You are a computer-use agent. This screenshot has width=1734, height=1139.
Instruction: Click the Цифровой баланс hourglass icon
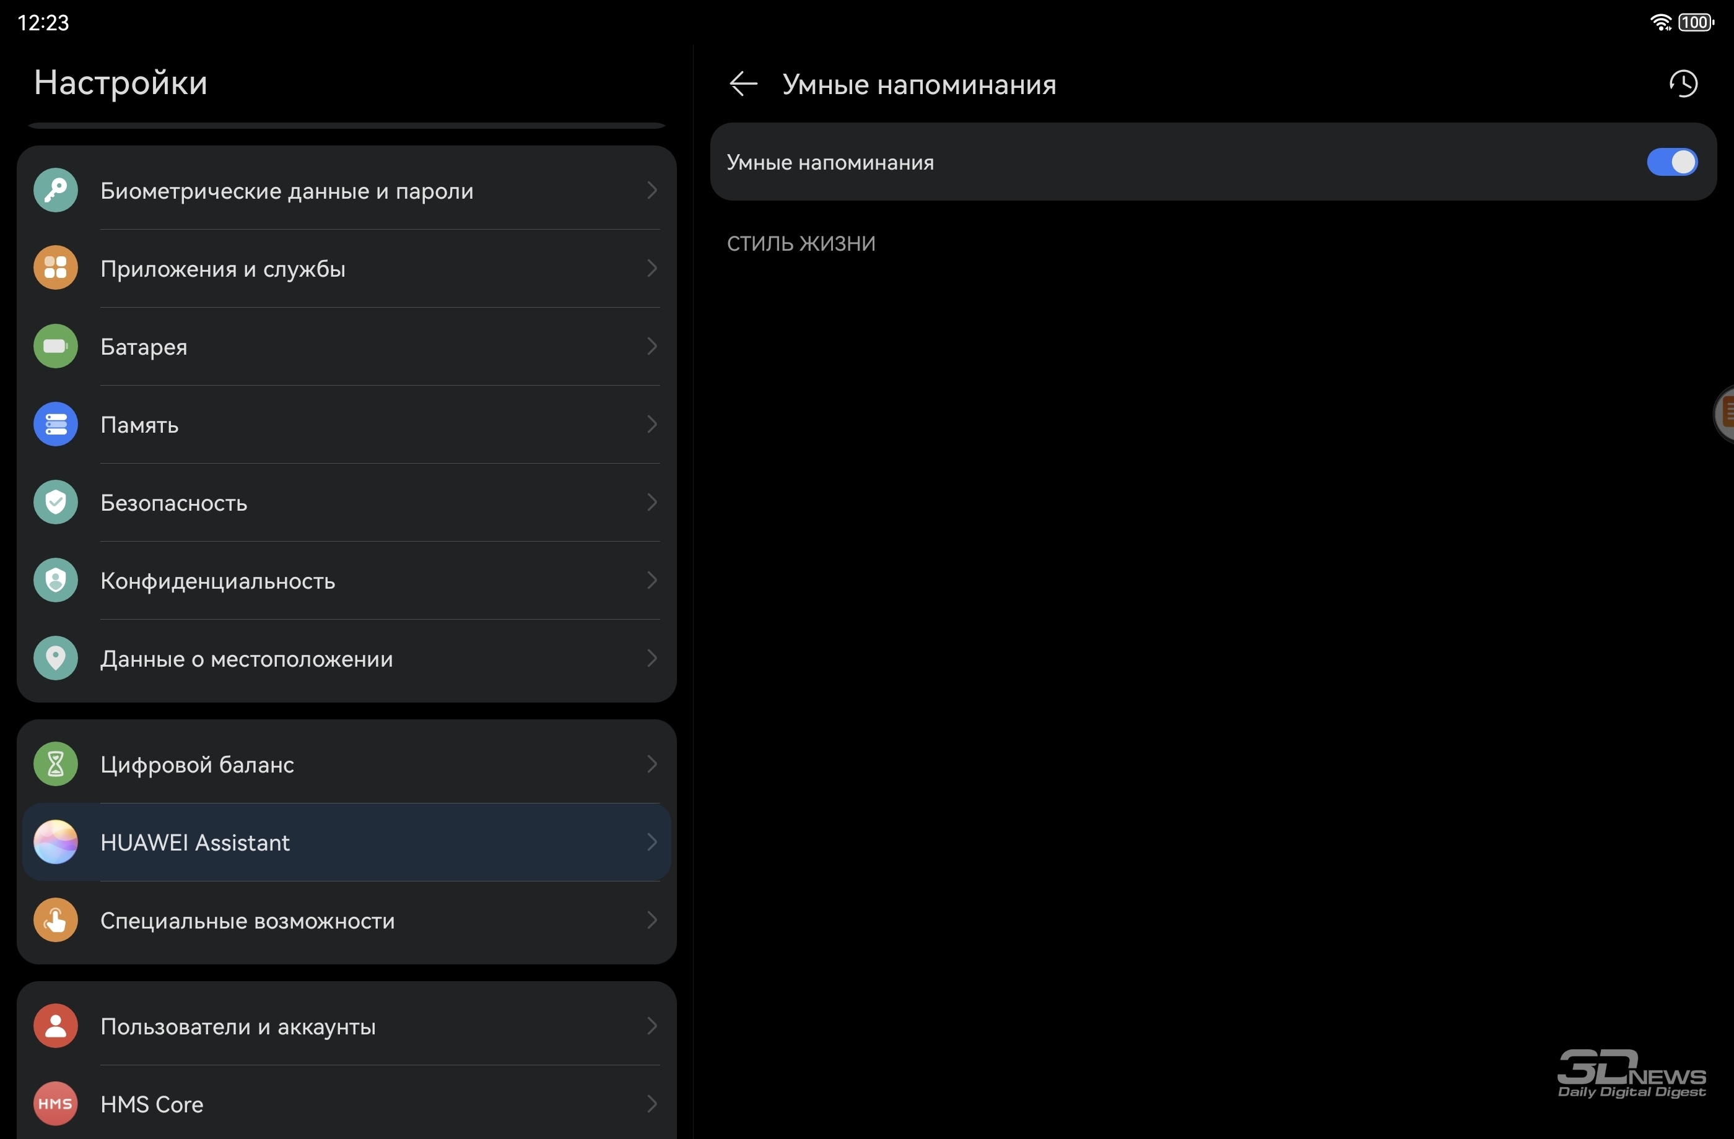pyautogui.click(x=55, y=764)
